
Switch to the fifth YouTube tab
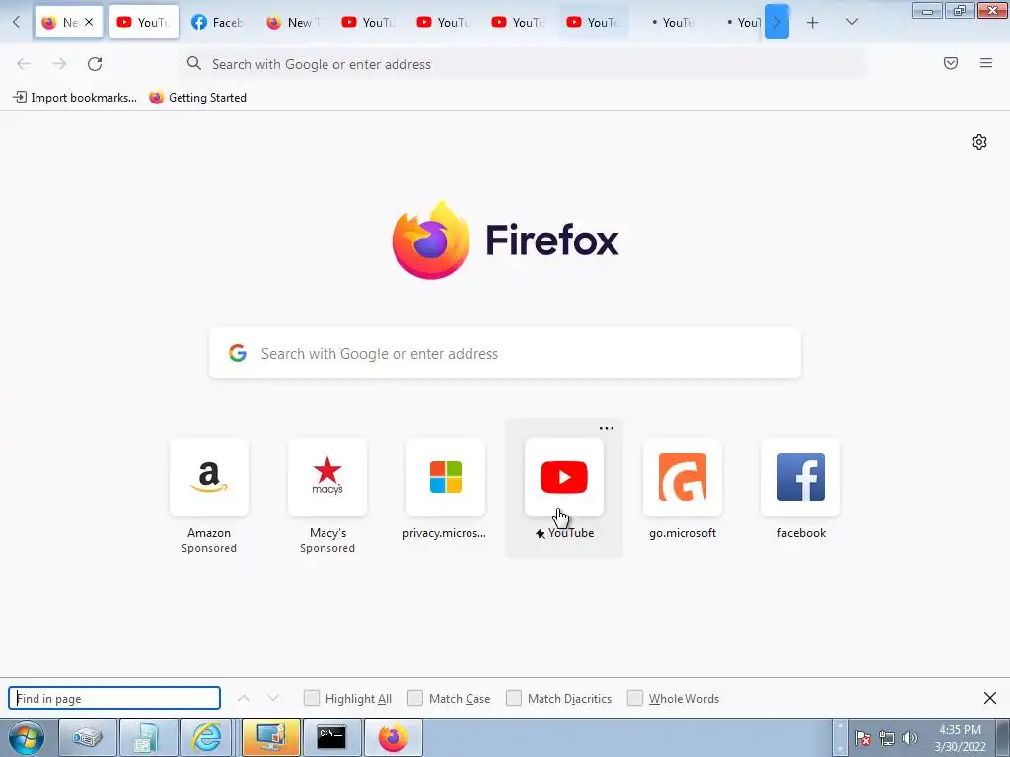(x=593, y=23)
